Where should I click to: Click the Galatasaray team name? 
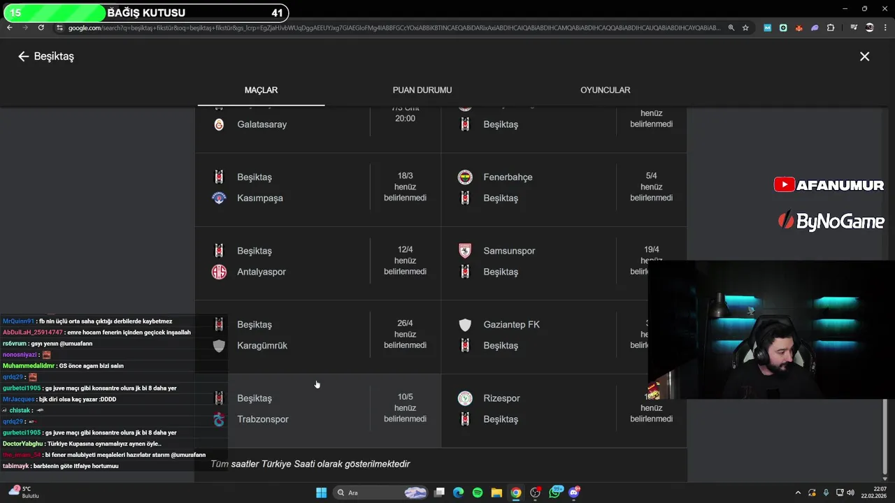[x=262, y=124]
